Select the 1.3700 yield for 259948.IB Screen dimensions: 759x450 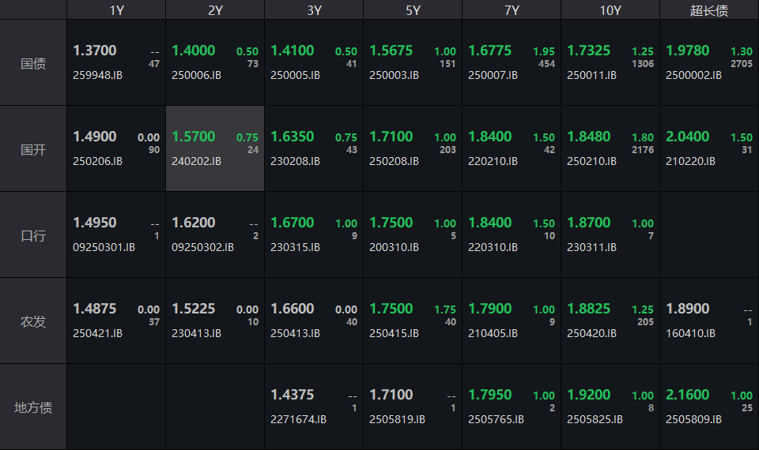(95, 51)
